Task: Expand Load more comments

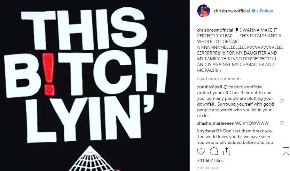Action: pos(219,78)
